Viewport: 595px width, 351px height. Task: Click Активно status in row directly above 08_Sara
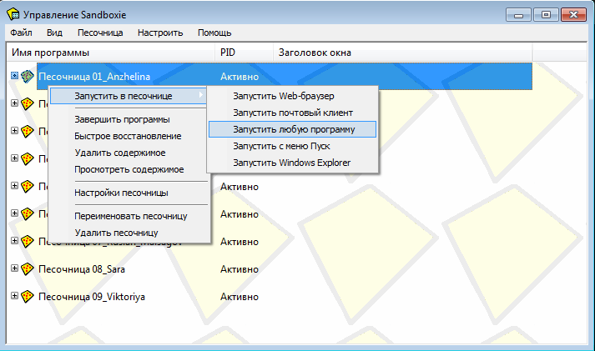coord(240,242)
